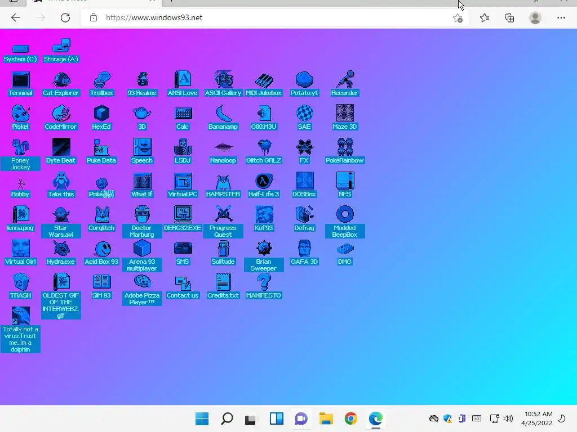577x432 pixels.
Task: Launch Poney Jockey icon
Action: [20, 155]
